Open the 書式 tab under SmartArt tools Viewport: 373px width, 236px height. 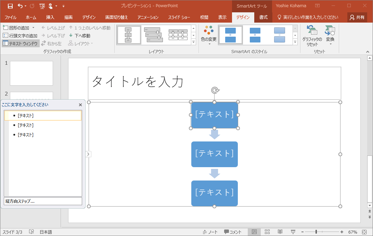(x=263, y=17)
